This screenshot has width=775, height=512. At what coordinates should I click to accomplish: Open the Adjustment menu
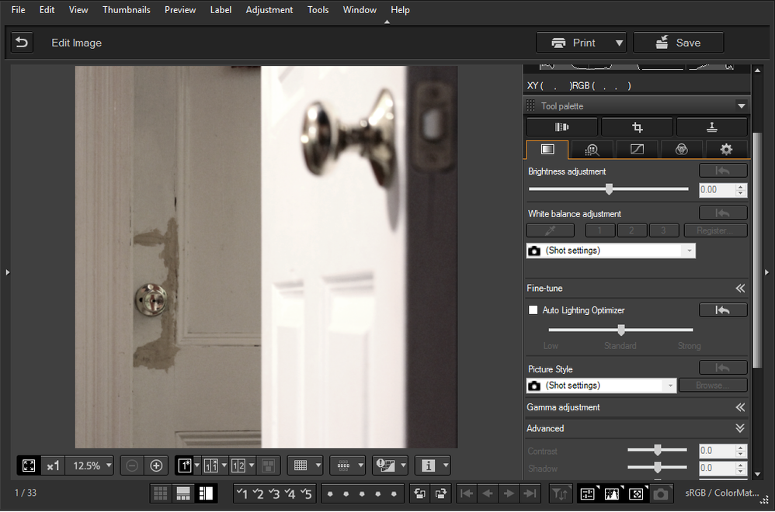tap(269, 10)
